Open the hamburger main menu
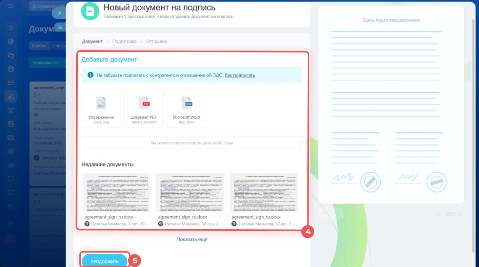 coord(11,6)
